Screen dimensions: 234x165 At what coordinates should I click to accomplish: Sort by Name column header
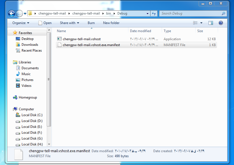pyautogui.click(x=92, y=31)
